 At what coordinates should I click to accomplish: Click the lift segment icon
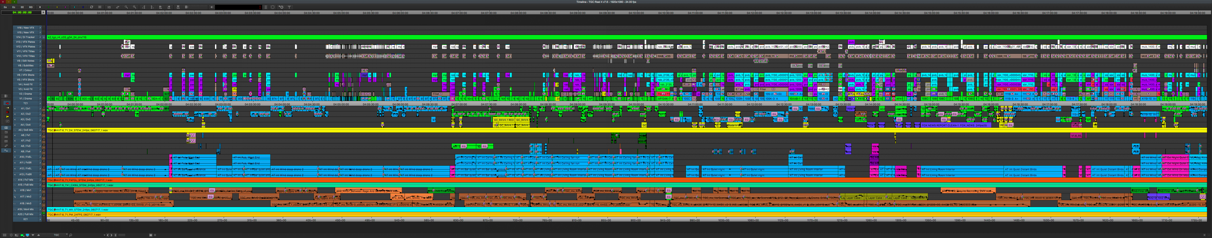pyautogui.click(x=144, y=7)
